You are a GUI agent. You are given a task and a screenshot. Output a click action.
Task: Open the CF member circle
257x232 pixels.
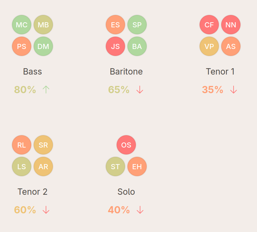pyautogui.click(x=209, y=25)
